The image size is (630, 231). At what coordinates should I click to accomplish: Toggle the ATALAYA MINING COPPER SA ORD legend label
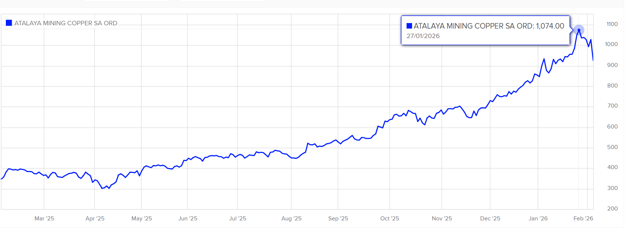pos(66,23)
